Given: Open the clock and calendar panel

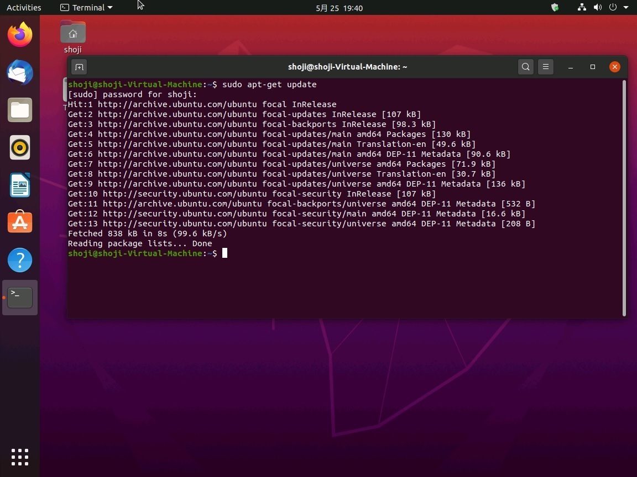Looking at the screenshot, I should point(339,8).
